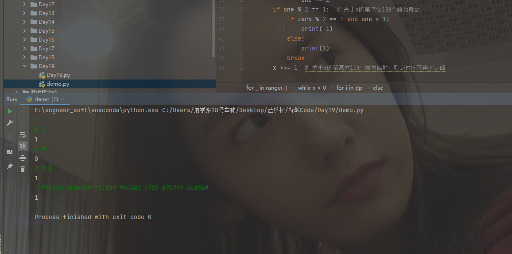Breadcrumb 'while x > 0'
Screen dimensions: 512x254
pyautogui.click(x=312, y=88)
